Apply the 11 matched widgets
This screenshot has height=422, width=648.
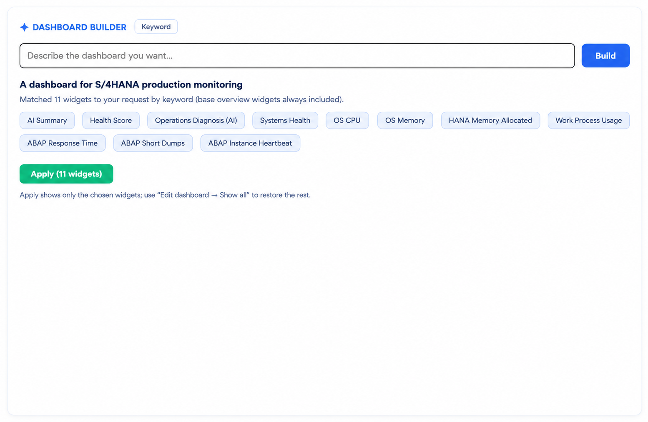(x=66, y=174)
